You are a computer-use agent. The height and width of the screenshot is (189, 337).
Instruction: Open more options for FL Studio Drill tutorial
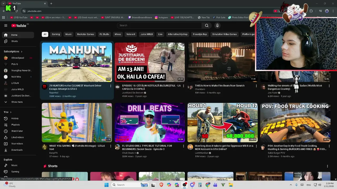184,146
